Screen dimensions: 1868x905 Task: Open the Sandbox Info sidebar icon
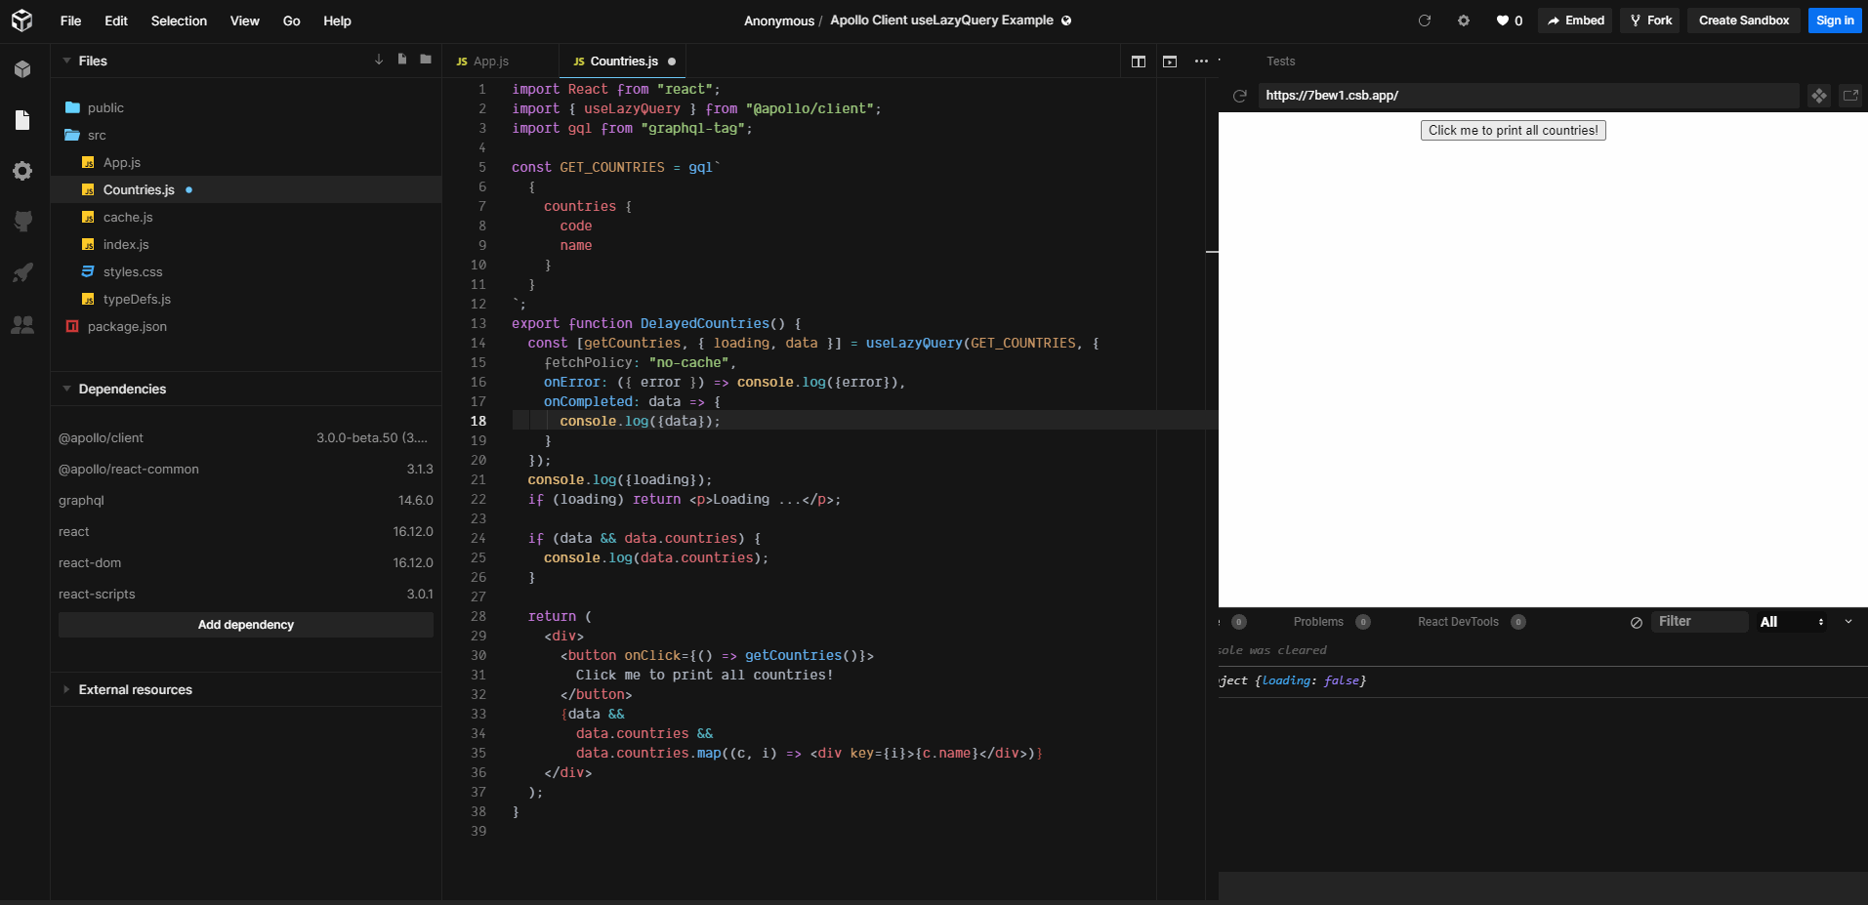(22, 69)
